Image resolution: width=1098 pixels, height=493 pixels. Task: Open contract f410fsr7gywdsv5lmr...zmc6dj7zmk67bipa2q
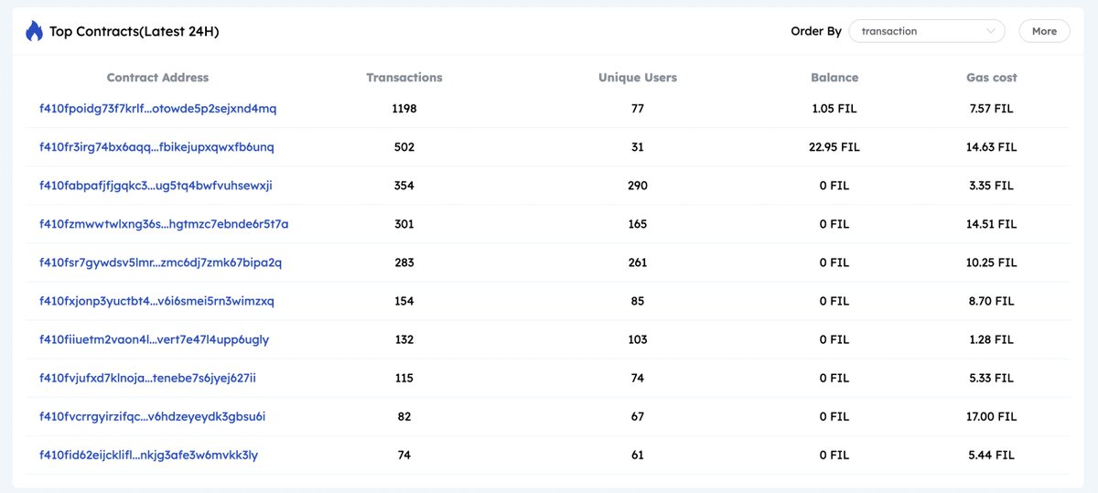160,263
